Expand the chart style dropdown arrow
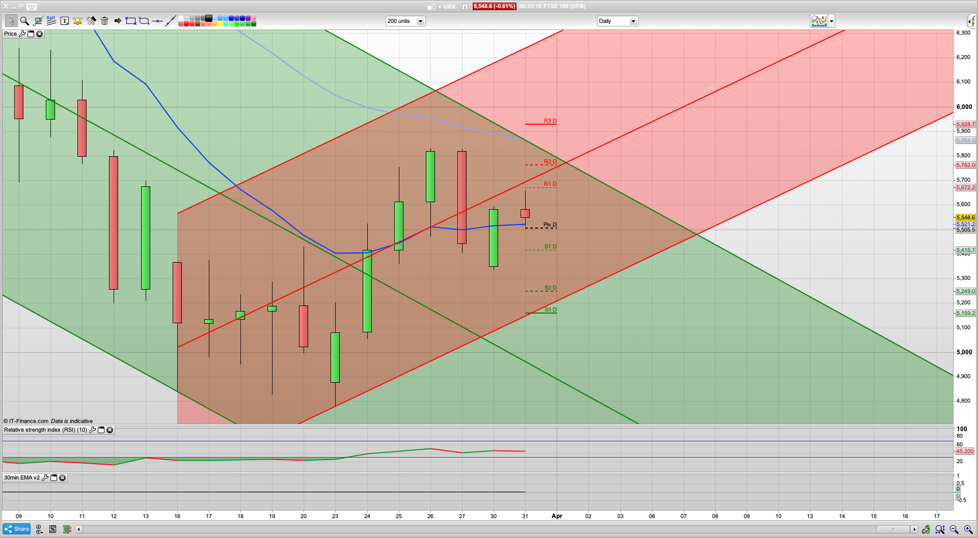Viewport: 978px width, 538px height. [x=831, y=21]
